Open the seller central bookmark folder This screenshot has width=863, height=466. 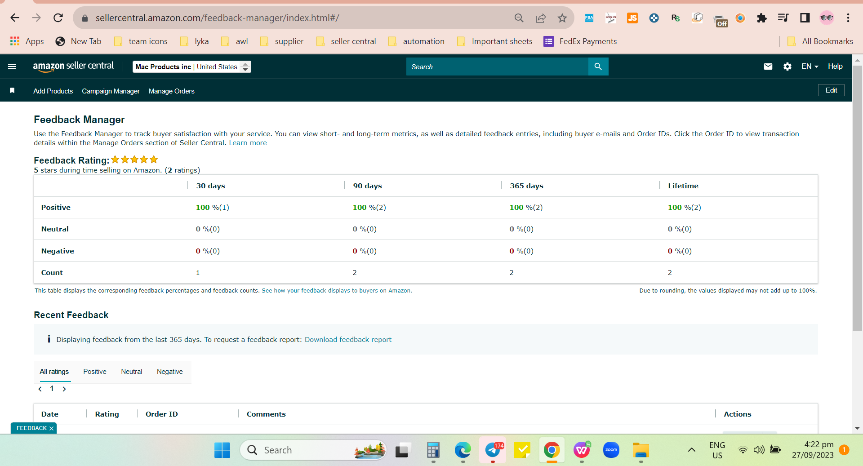(346, 41)
